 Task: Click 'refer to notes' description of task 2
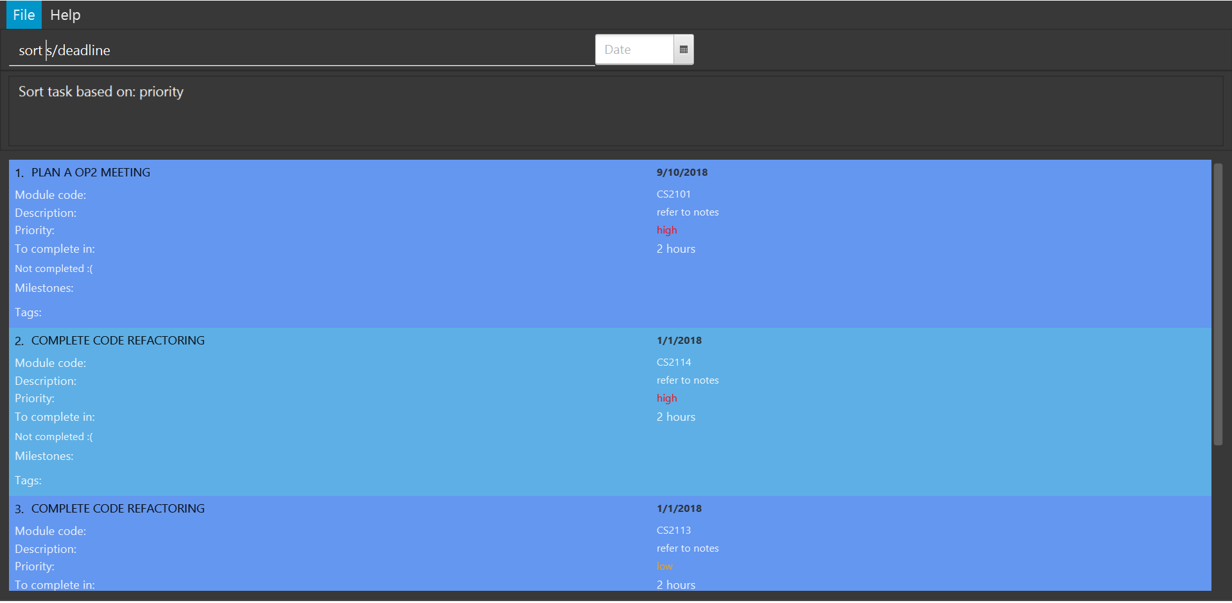(688, 380)
